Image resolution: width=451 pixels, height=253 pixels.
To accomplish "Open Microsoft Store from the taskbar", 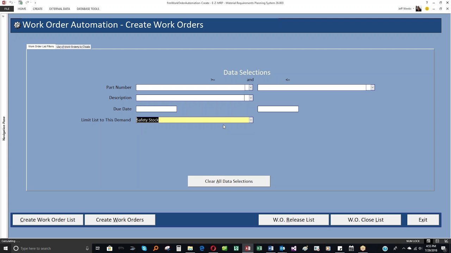I will (x=110, y=248).
